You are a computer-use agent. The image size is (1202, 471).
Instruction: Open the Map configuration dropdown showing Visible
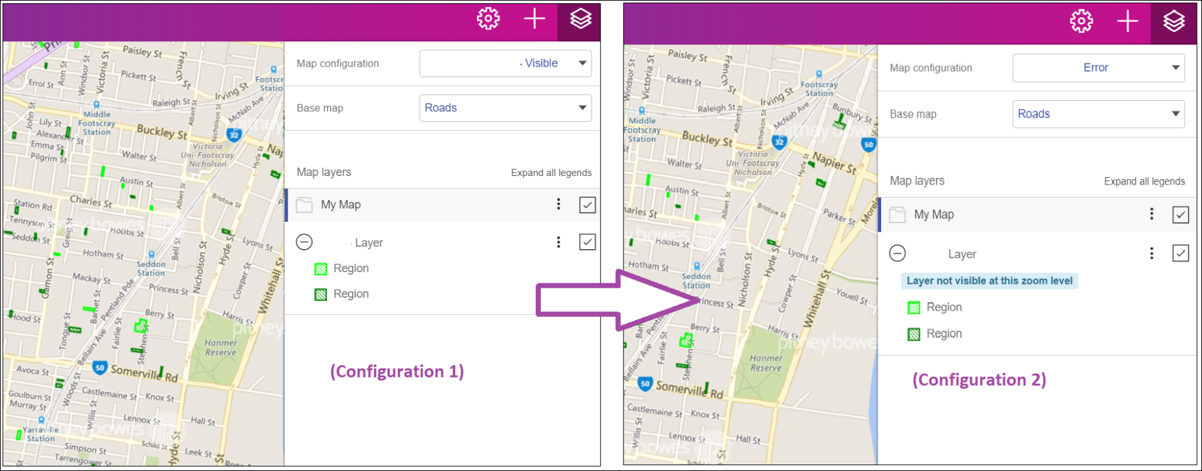pos(505,63)
